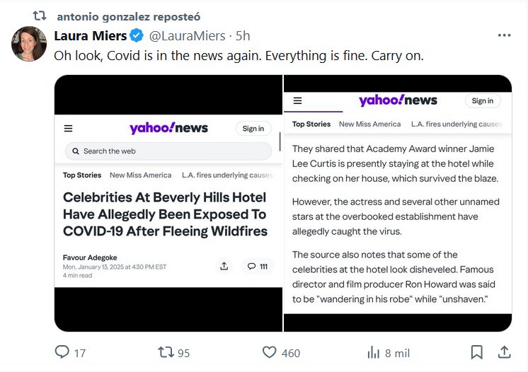The height and width of the screenshot is (372, 528).
Task: Open tweet view analytics icon
Action: [374, 352]
